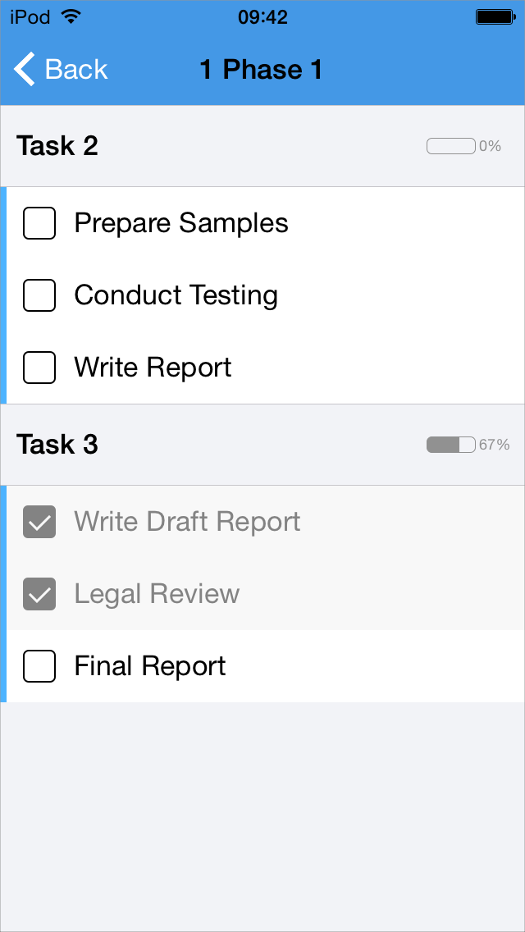Uncheck the Write Draft Report checkbox
This screenshot has width=525, height=932.
(39, 522)
